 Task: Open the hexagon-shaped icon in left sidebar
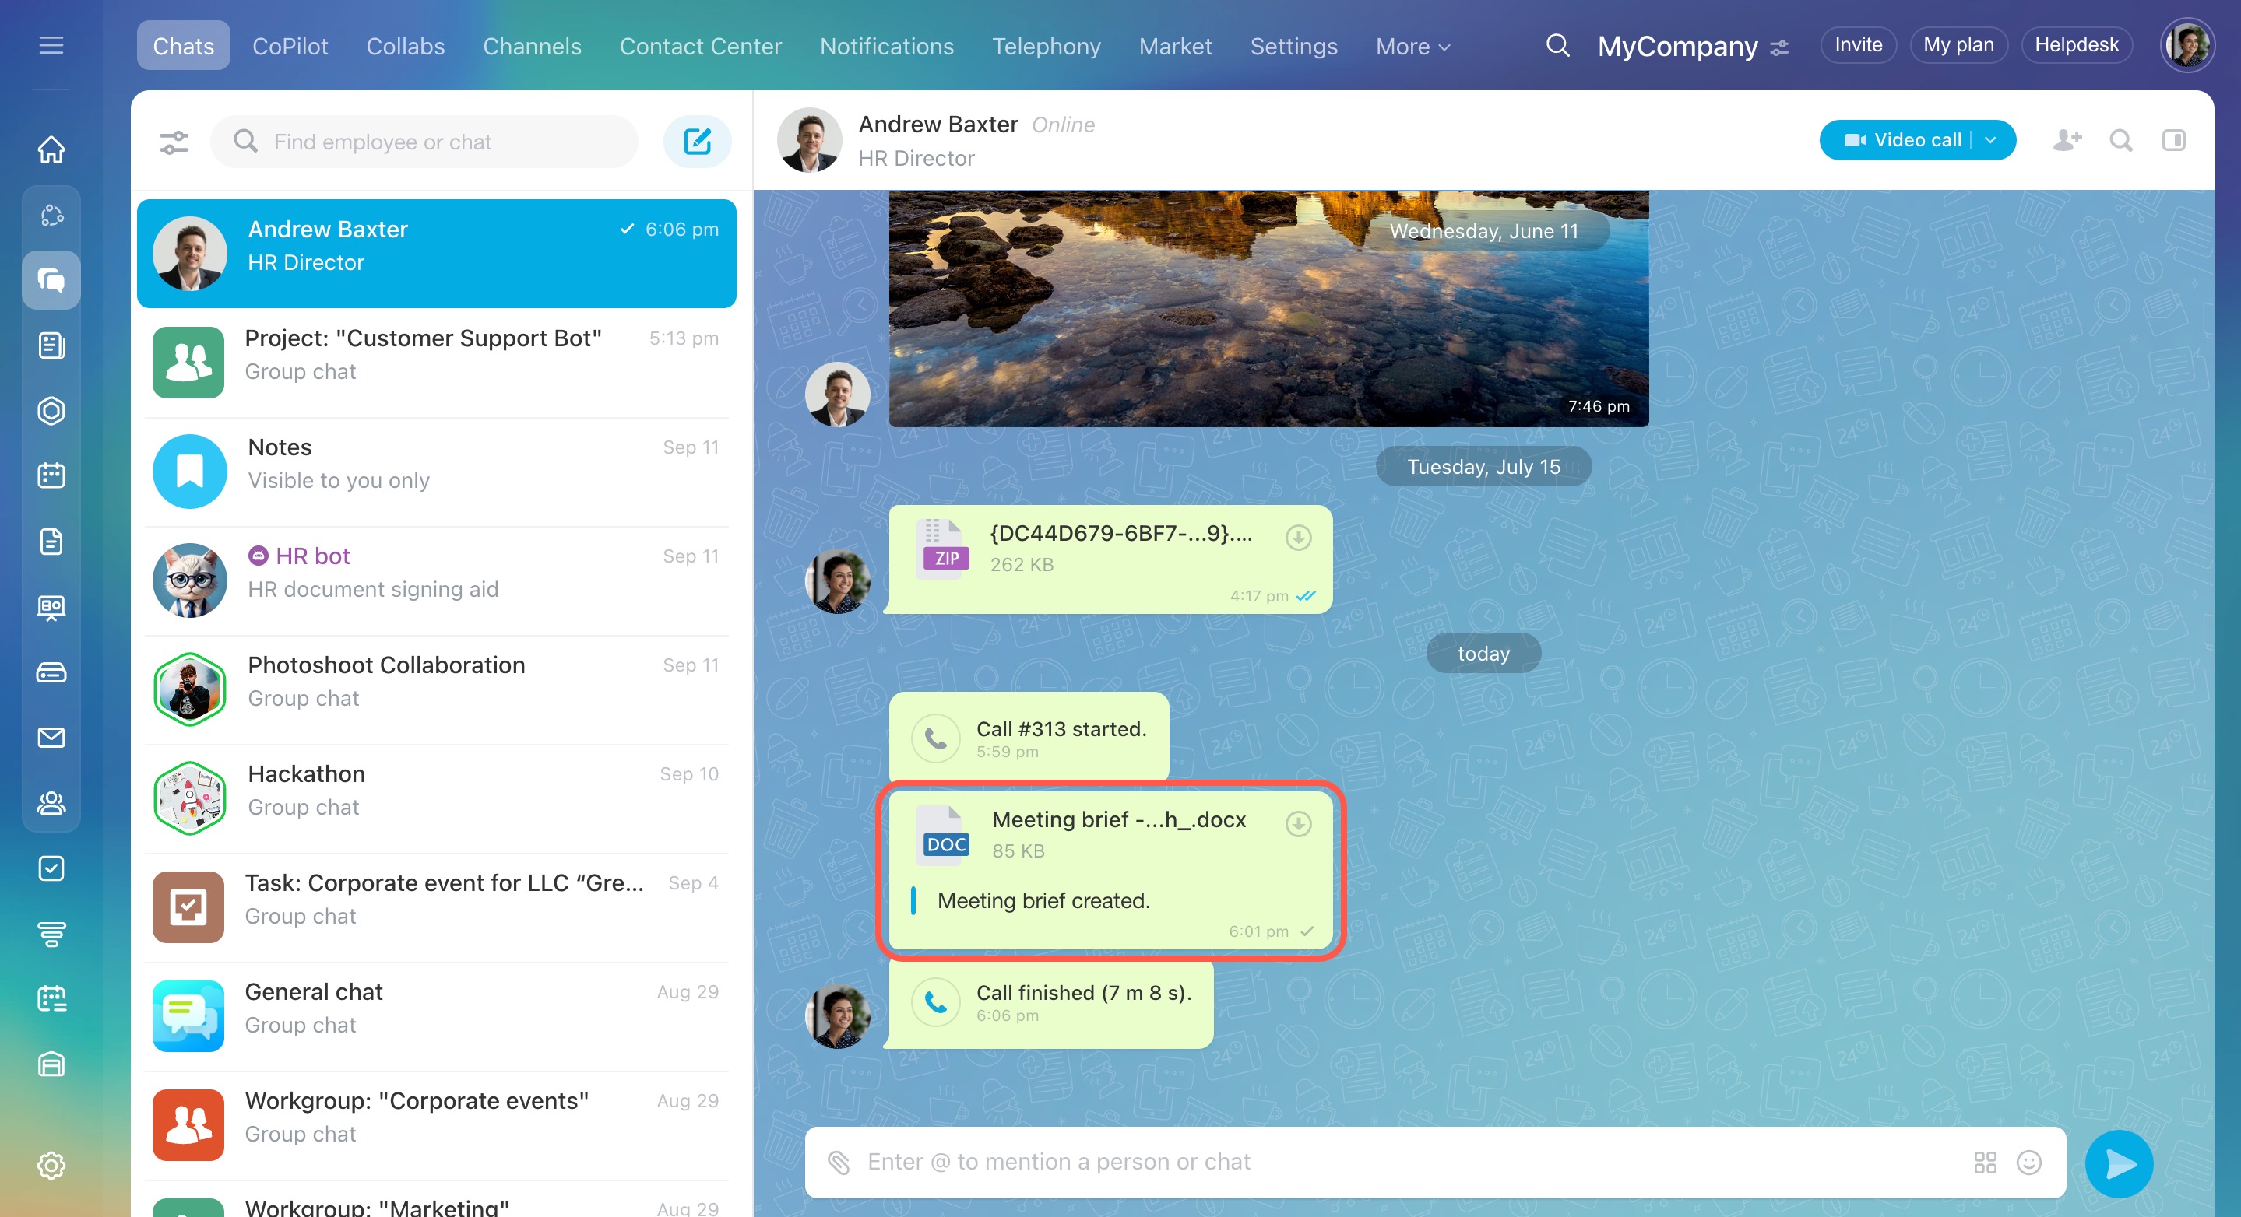click(x=51, y=410)
